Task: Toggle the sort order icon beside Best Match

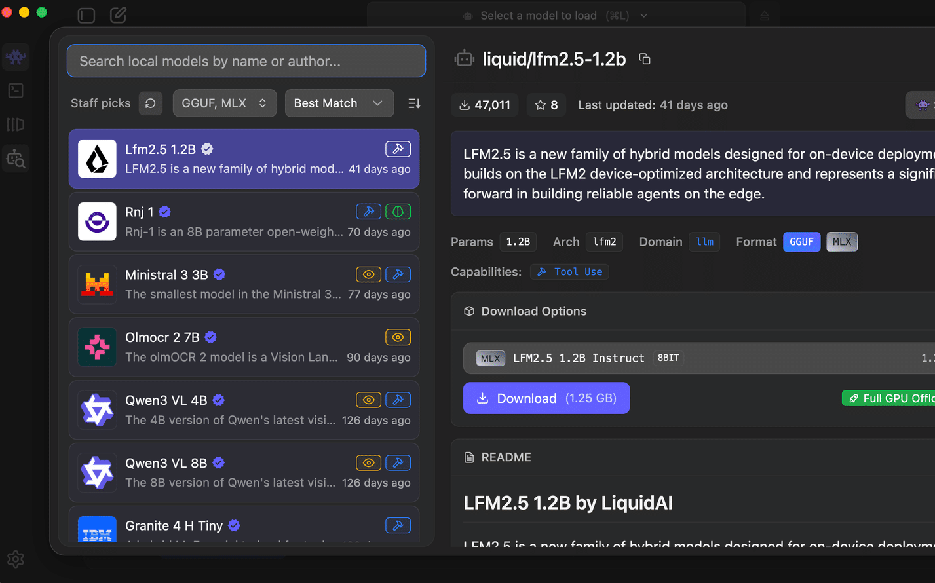Action: (414, 103)
